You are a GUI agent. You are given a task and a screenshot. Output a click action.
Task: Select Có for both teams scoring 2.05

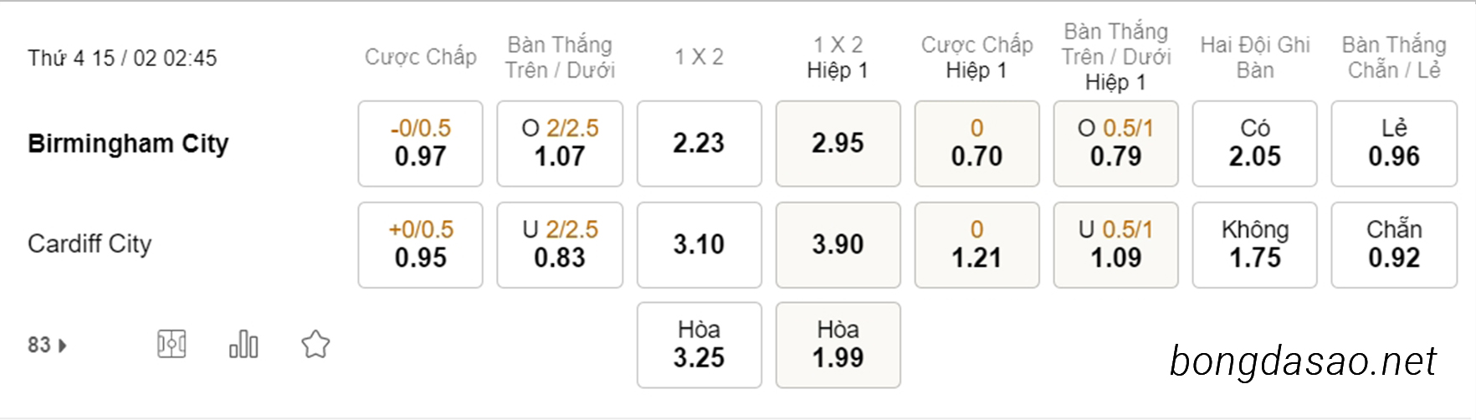(1255, 144)
